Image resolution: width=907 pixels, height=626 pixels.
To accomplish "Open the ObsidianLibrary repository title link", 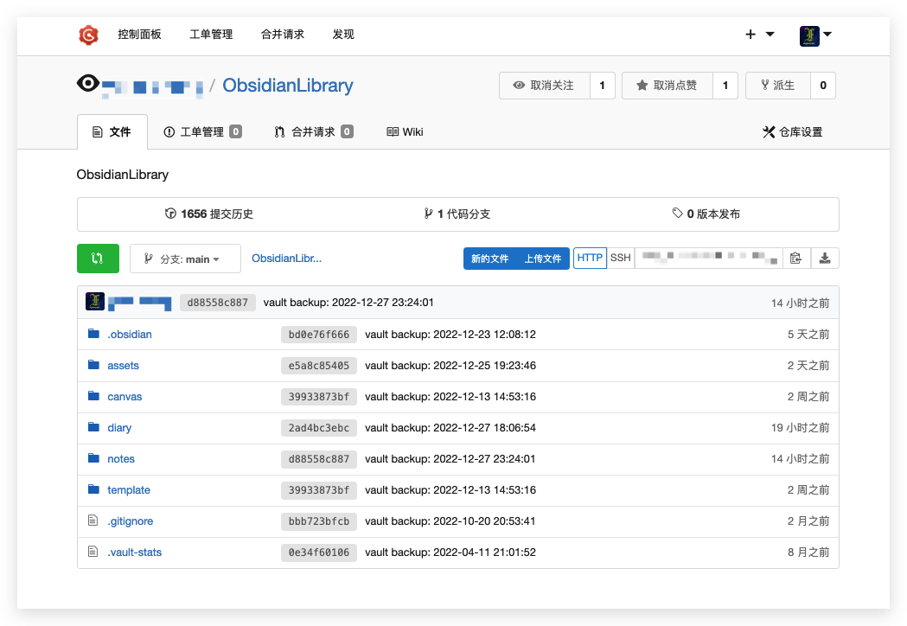I will (x=288, y=86).
